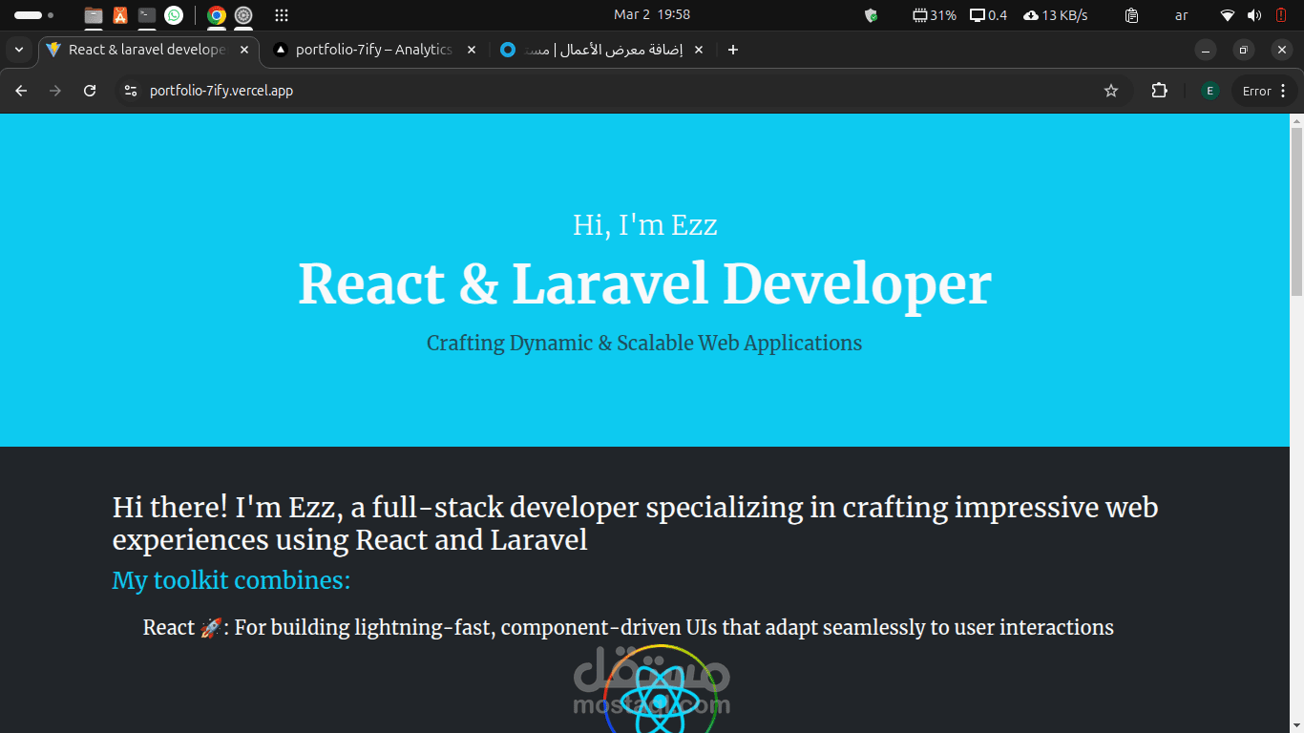Switch to the portfolio-7ify Analytics tab
Screen dimensions: 1304x733
(374, 50)
